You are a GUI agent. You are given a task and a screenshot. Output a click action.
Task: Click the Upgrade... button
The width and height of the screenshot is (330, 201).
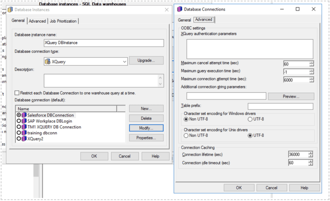pyautogui.click(x=146, y=60)
